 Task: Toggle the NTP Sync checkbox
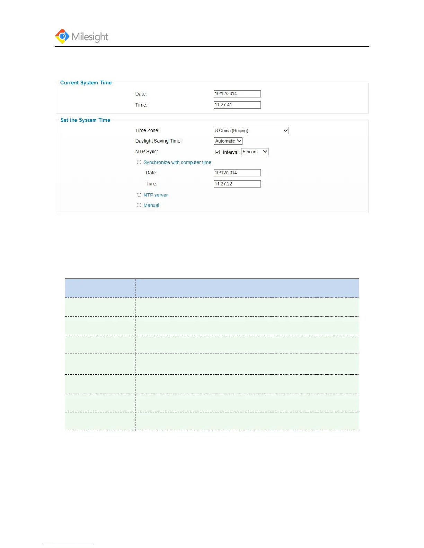coord(217,152)
